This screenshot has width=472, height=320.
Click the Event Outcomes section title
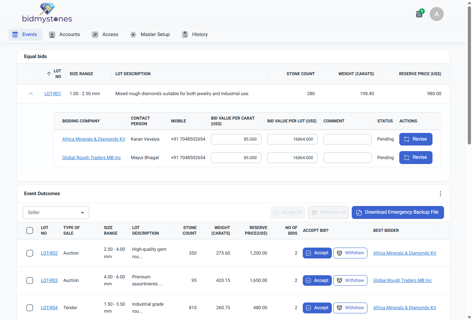tap(42, 193)
